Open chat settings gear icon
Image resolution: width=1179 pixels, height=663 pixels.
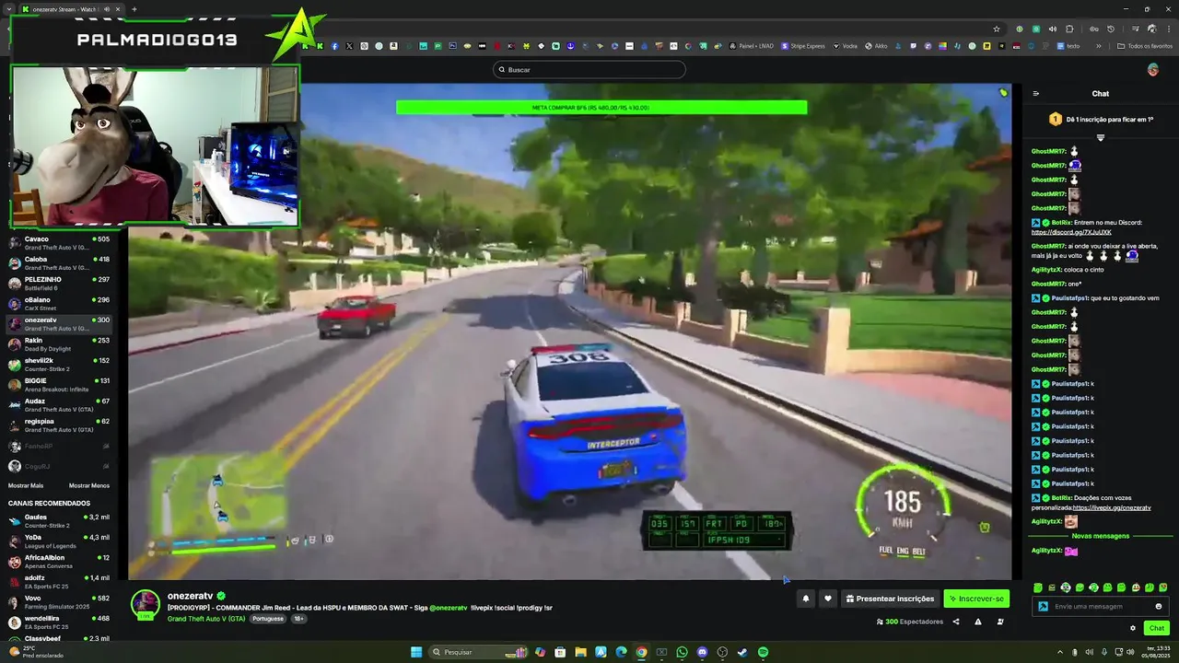(x=1133, y=628)
